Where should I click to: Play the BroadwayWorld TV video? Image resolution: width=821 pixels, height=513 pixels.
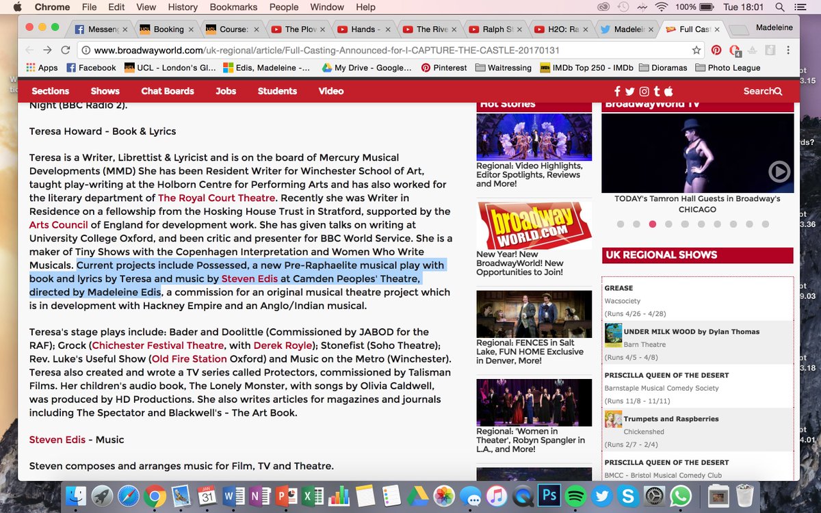[x=779, y=171]
